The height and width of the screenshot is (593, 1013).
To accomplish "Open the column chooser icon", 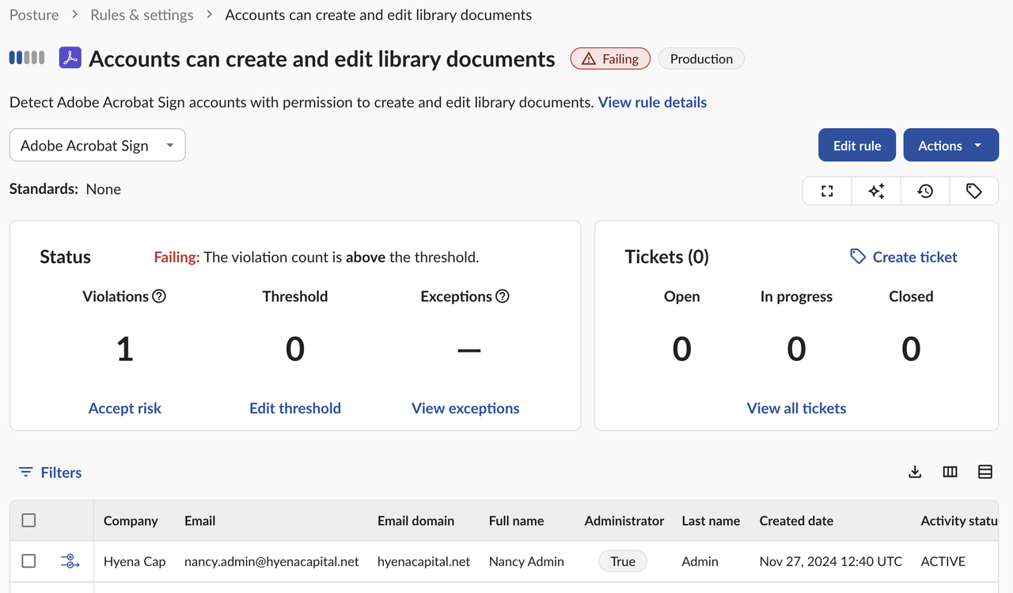I will point(950,472).
